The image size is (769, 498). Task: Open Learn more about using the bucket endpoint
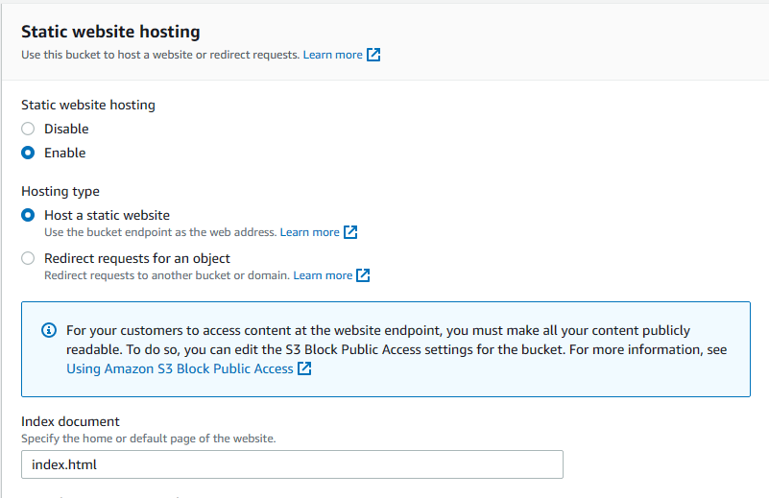(309, 232)
